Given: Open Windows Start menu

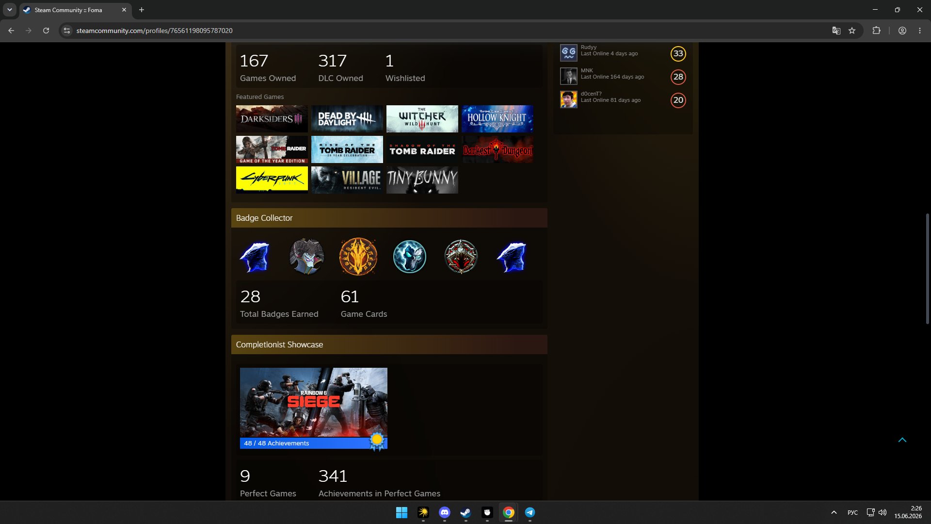Looking at the screenshot, I should [401, 512].
